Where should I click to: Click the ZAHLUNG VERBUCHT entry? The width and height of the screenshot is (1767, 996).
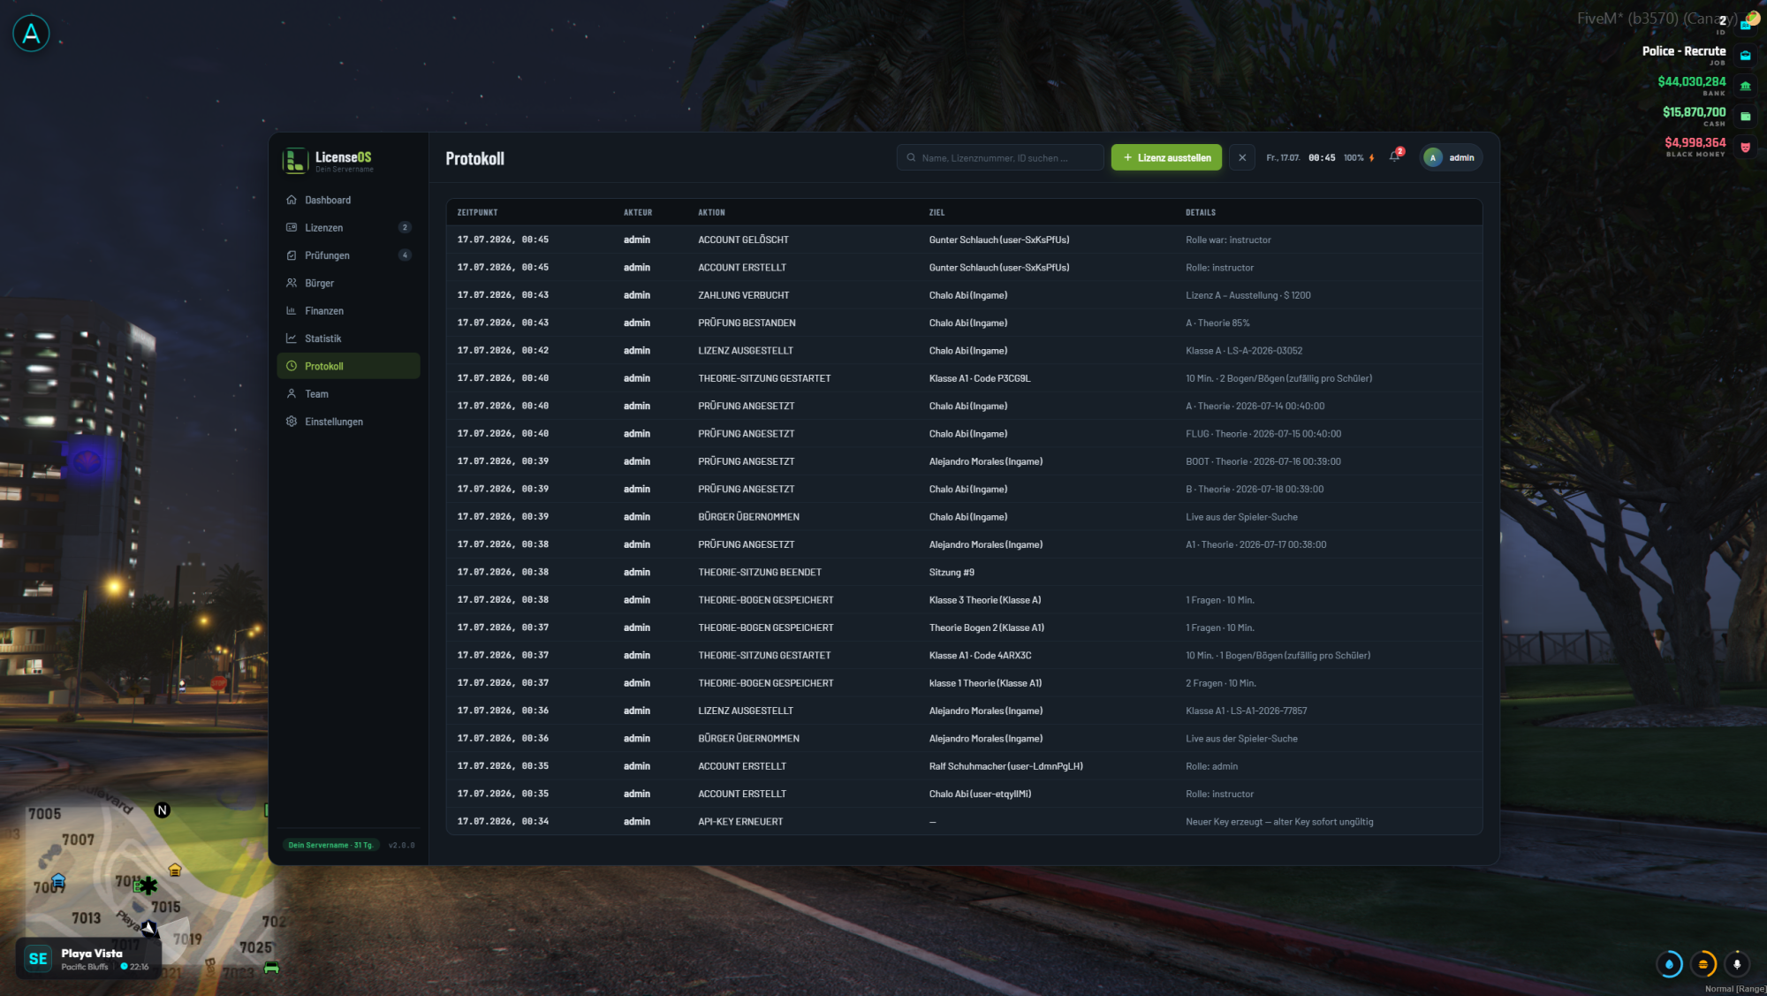coord(743,295)
